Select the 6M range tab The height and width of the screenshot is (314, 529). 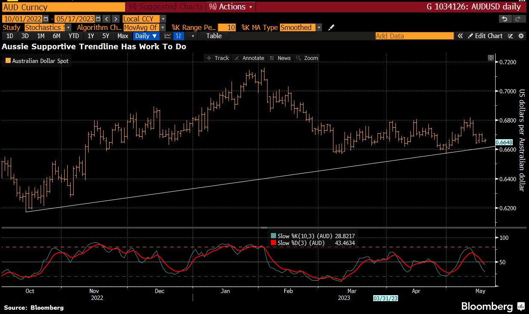pyautogui.click(x=56, y=36)
